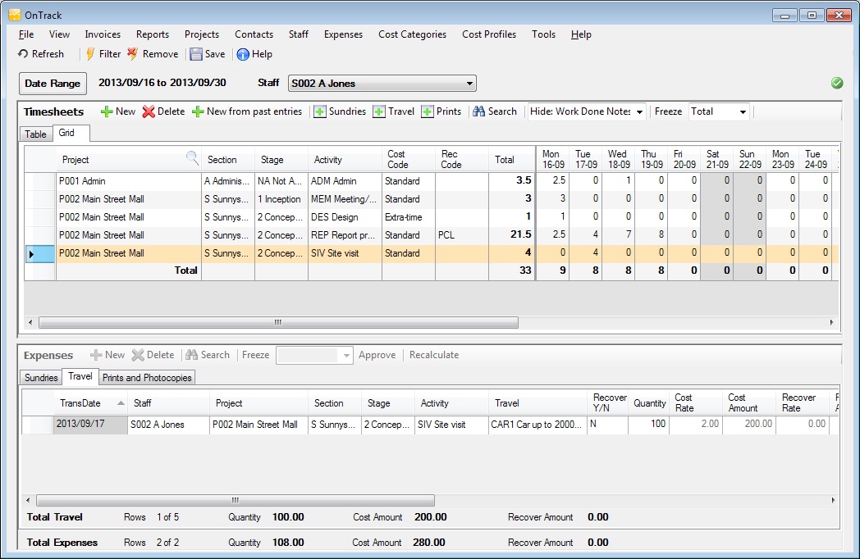
Task: Open the Staff S002 A Jones dropdown
Action: coord(469,84)
